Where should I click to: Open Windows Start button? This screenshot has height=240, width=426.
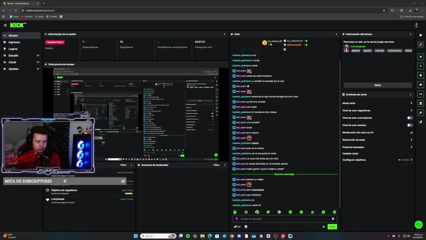pyautogui.click(x=136, y=236)
